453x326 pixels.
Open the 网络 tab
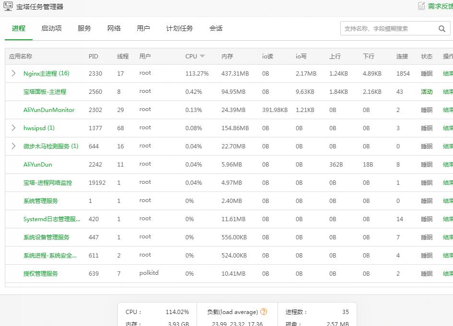coord(114,28)
